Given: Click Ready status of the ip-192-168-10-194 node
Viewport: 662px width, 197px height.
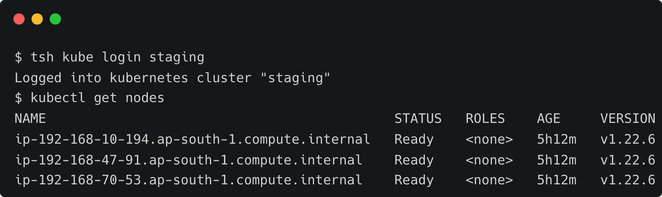Looking at the screenshot, I should (x=414, y=139).
